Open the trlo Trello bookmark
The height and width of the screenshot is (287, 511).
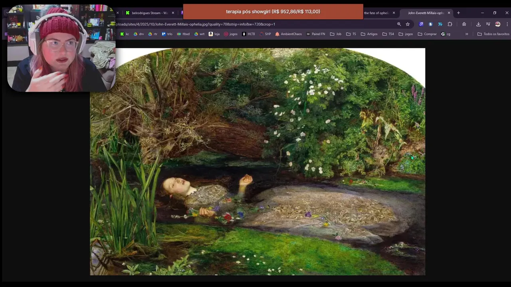(x=167, y=34)
